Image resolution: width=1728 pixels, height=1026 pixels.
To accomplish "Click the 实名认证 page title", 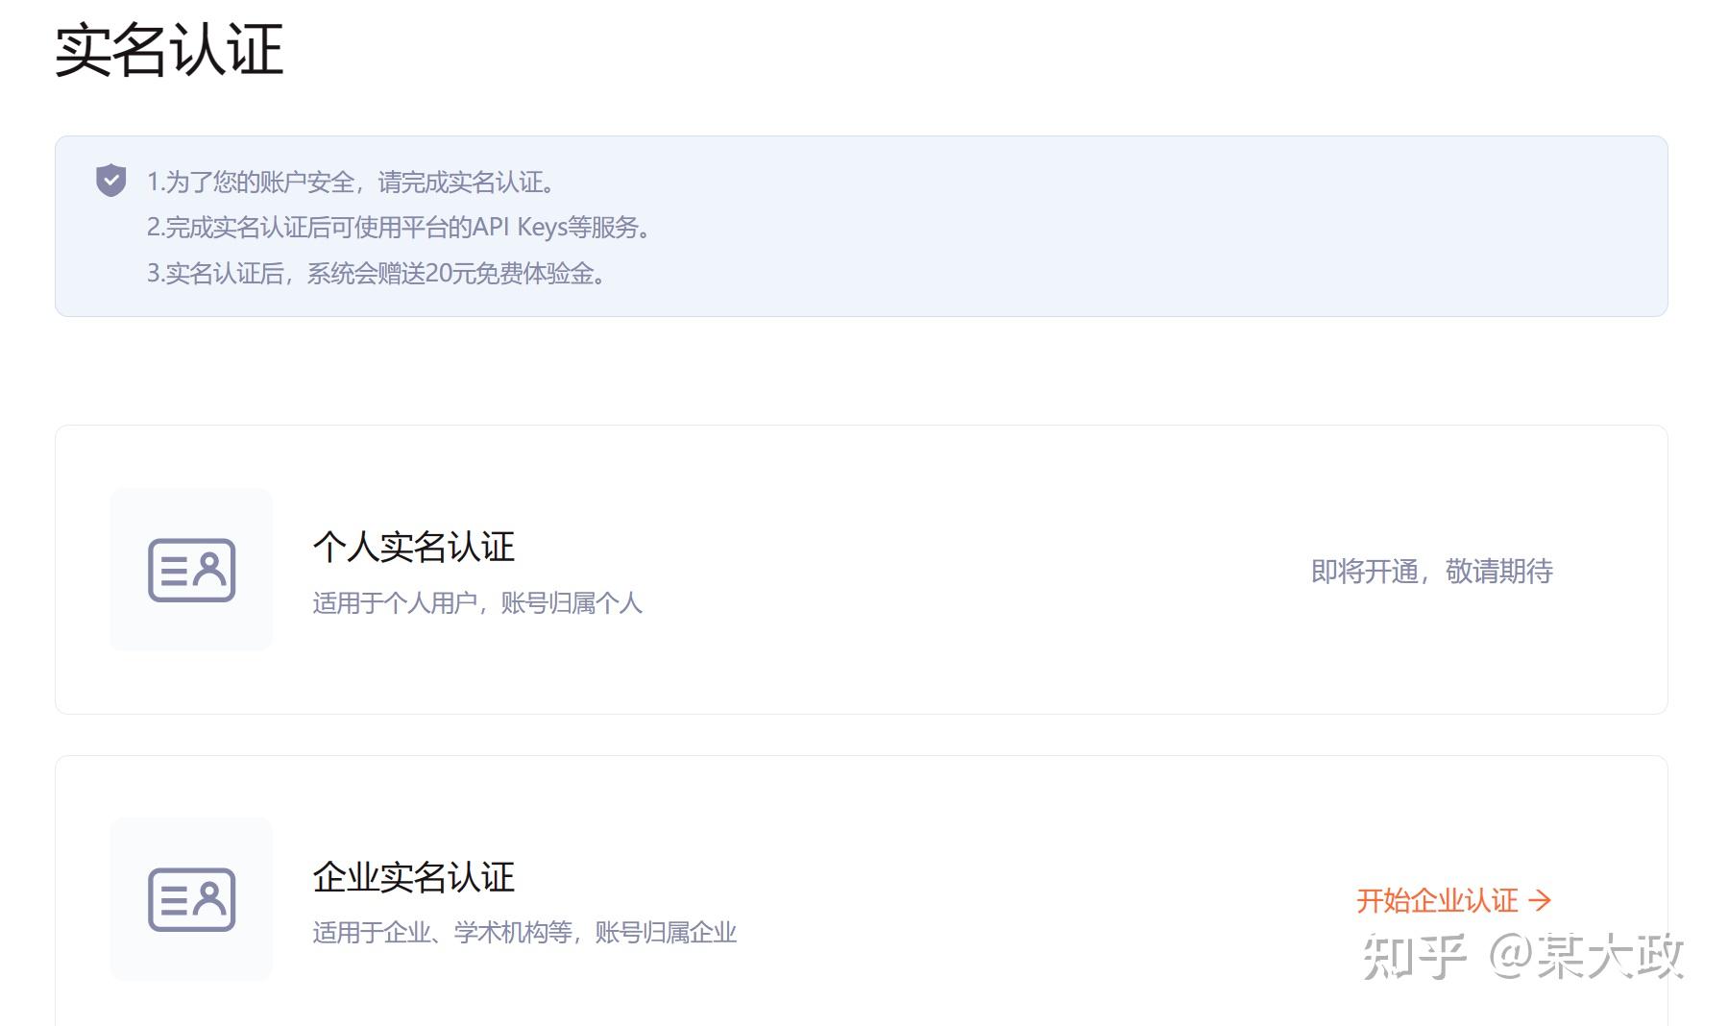I will pyautogui.click(x=169, y=50).
